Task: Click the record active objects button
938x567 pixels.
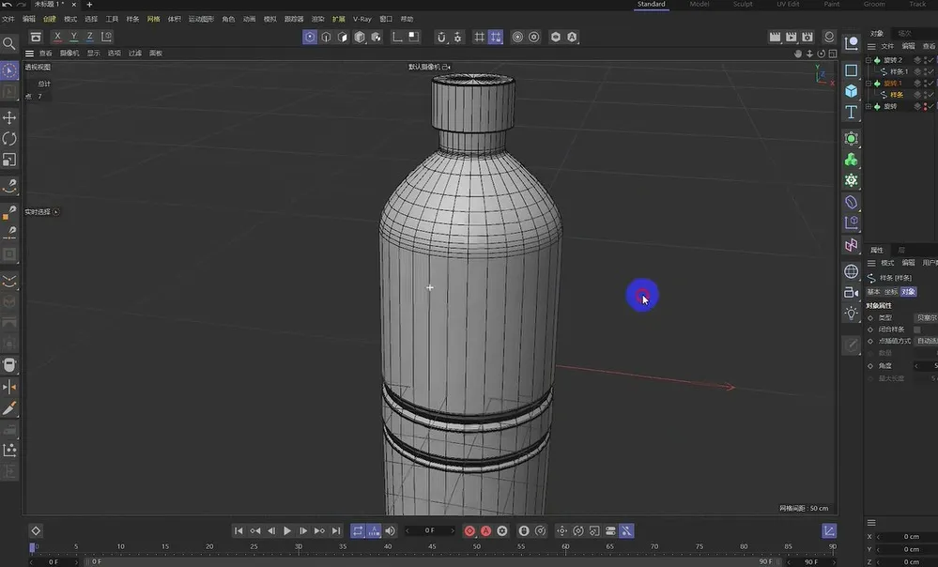Action: [469, 531]
